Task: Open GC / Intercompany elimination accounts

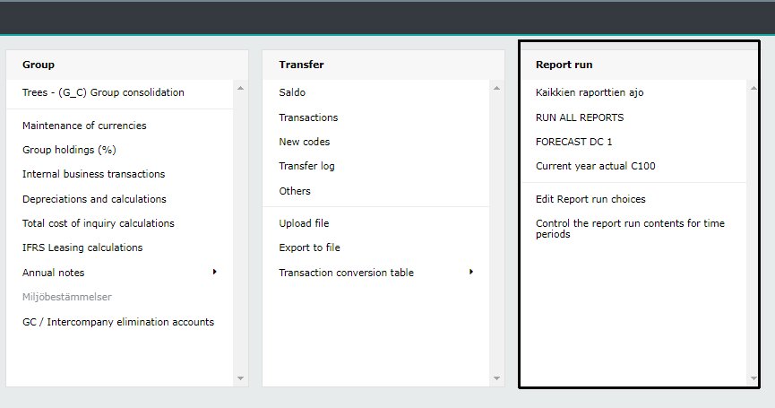Action: pos(118,322)
